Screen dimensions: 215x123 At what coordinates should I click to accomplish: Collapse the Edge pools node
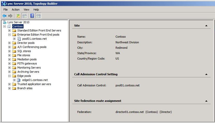pos(9,76)
